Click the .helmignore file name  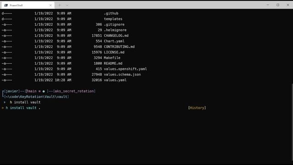pyautogui.click(x=115, y=30)
